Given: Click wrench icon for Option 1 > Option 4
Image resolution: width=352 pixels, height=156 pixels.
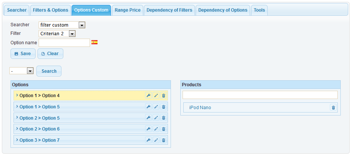Looking at the screenshot, I should coord(148,96).
